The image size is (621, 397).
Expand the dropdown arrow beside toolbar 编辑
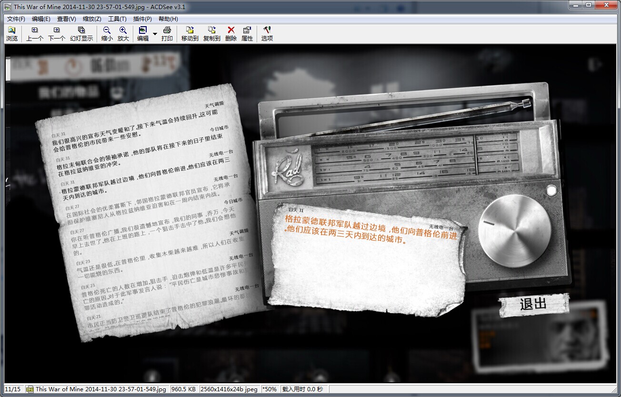155,34
